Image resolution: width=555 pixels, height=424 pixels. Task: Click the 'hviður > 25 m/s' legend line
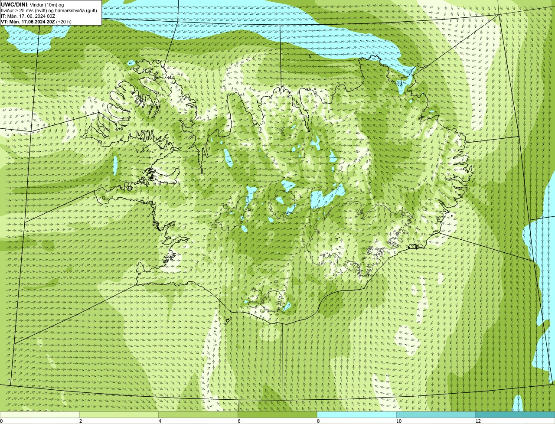click(x=49, y=10)
